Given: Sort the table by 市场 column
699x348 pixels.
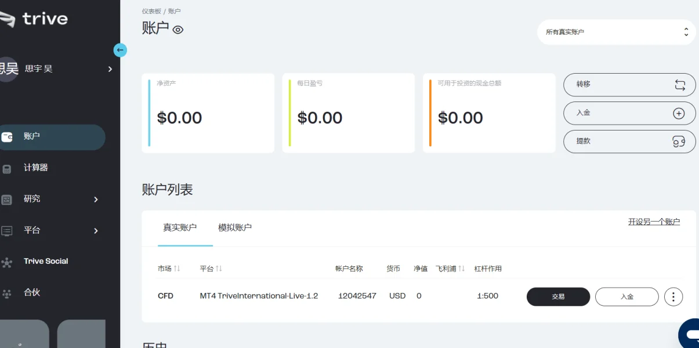Looking at the screenshot, I should point(177,269).
